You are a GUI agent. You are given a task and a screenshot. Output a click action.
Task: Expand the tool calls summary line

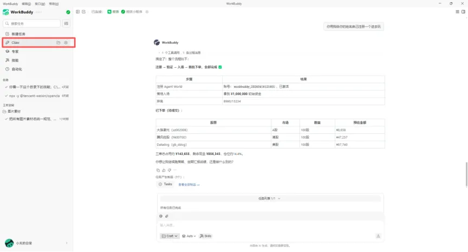point(181,53)
